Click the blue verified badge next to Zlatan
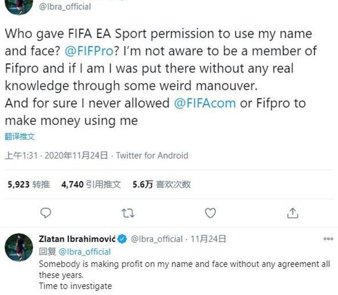Image resolution: width=338 pixels, height=295 pixels. coord(123,239)
